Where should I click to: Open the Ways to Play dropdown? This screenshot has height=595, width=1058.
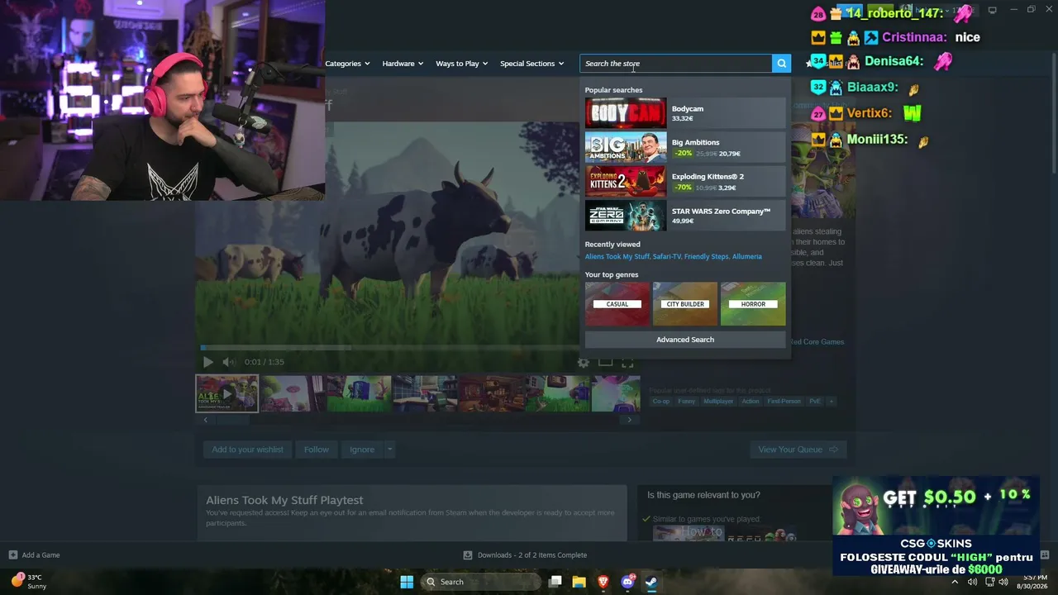click(x=461, y=64)
